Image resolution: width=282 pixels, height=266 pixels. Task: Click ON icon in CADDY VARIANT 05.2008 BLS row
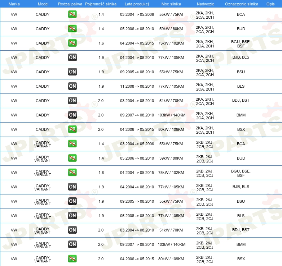[x=72, y=215]
